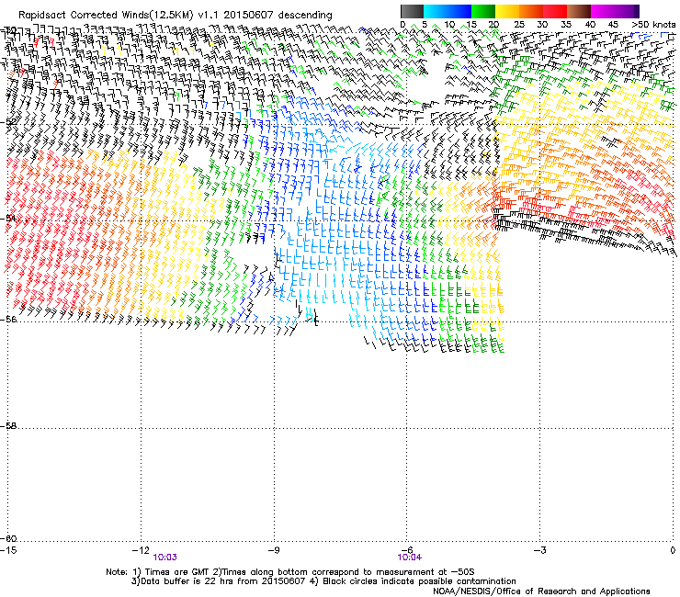Click the magenta 40-45 knots legend swatch

click(x=603, y=11)
